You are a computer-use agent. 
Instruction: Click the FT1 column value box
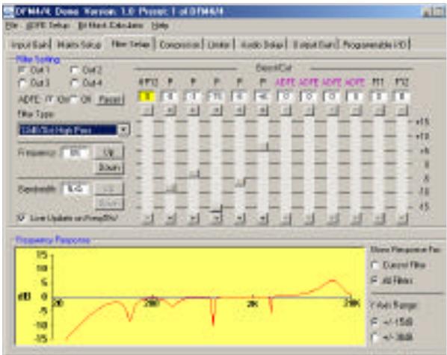(x=378, y=96)
